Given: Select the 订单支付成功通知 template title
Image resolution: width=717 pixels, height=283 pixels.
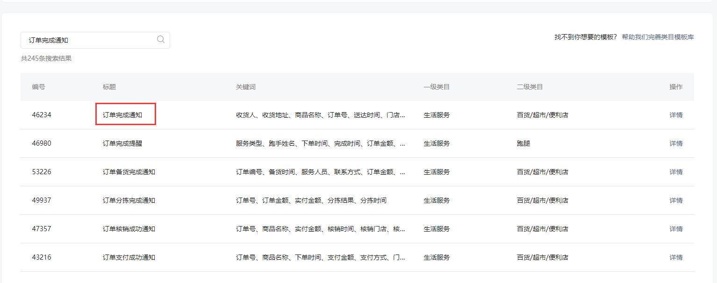Looking at the screenshot, I should (129, 257).
